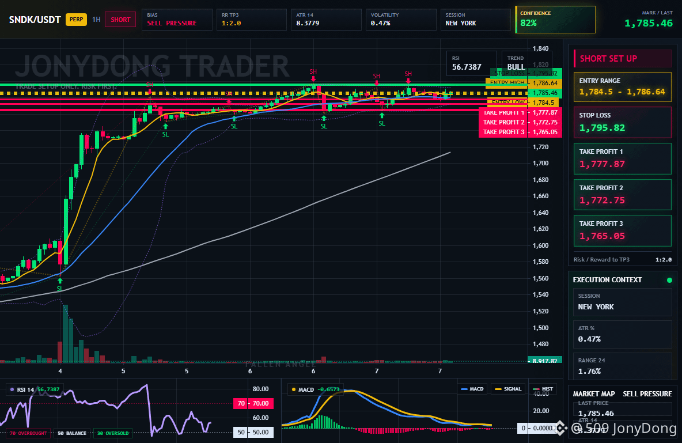Open the Confidence 82% card
The image size is (682, 443).
coord(555,20)
